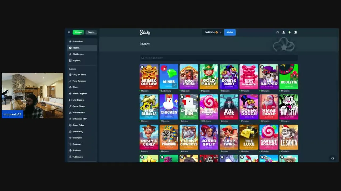Image resolution: width=341 pixels, height=191 pixels.
Task: Open the Le Rapper game
Action: 269,77
